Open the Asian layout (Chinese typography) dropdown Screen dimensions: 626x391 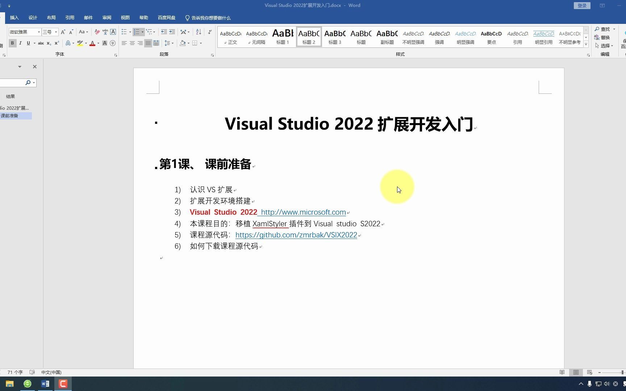[x=185, y=32]
